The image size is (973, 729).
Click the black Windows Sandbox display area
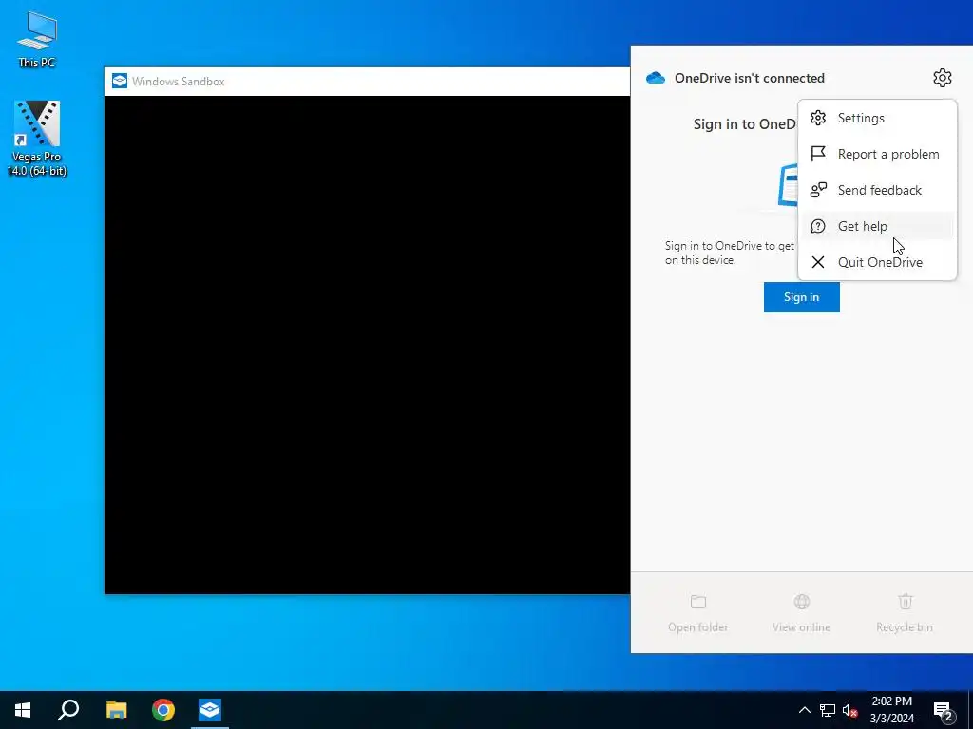pyautogui.click(x=368, y=345)
